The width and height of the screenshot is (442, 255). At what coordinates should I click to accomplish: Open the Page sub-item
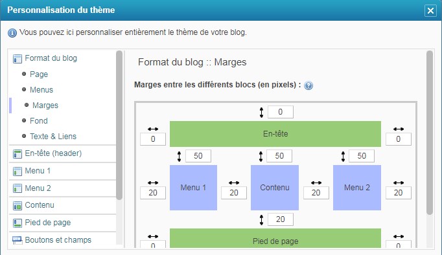pyautogui.click(x=39, y=74)
